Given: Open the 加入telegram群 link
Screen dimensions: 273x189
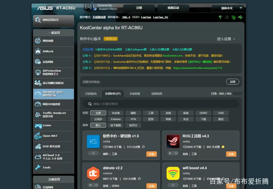Looking at the screenshot, I should point(136,49).
